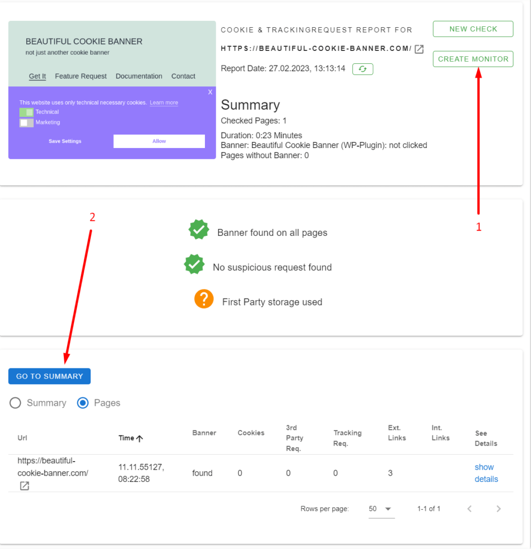531x549 pixels.
Task: Click the 'Pages without Banner: 0' text
Action: 265,155
